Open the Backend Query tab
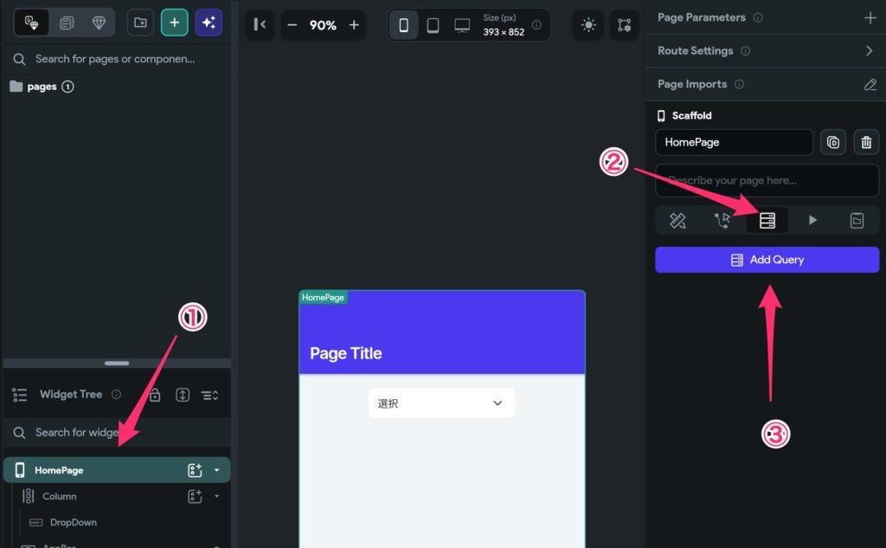The height and width of the screenshot is (548, 886). click(x=767, y=221)
